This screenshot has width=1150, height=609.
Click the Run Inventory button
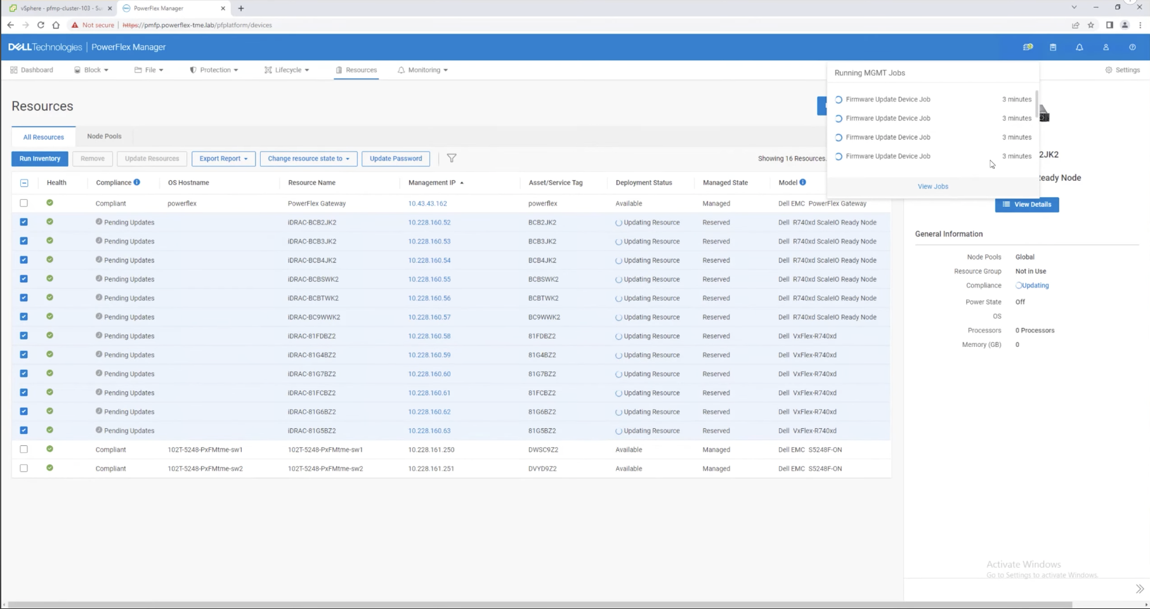(40, 159)
